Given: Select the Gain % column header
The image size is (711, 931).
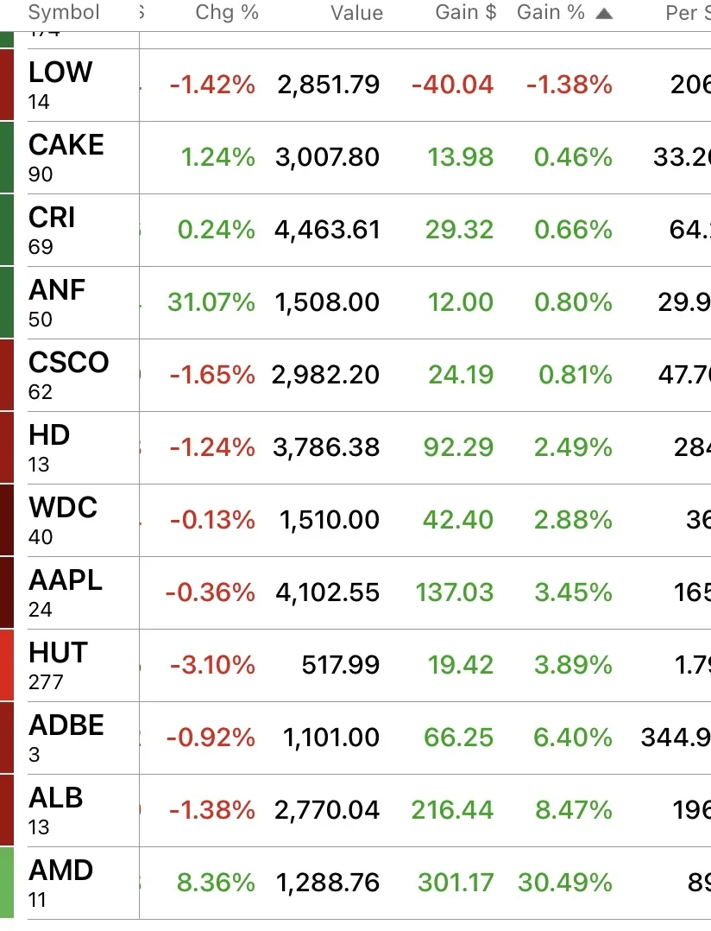Looking at the screenshot, I should [551, 12].
